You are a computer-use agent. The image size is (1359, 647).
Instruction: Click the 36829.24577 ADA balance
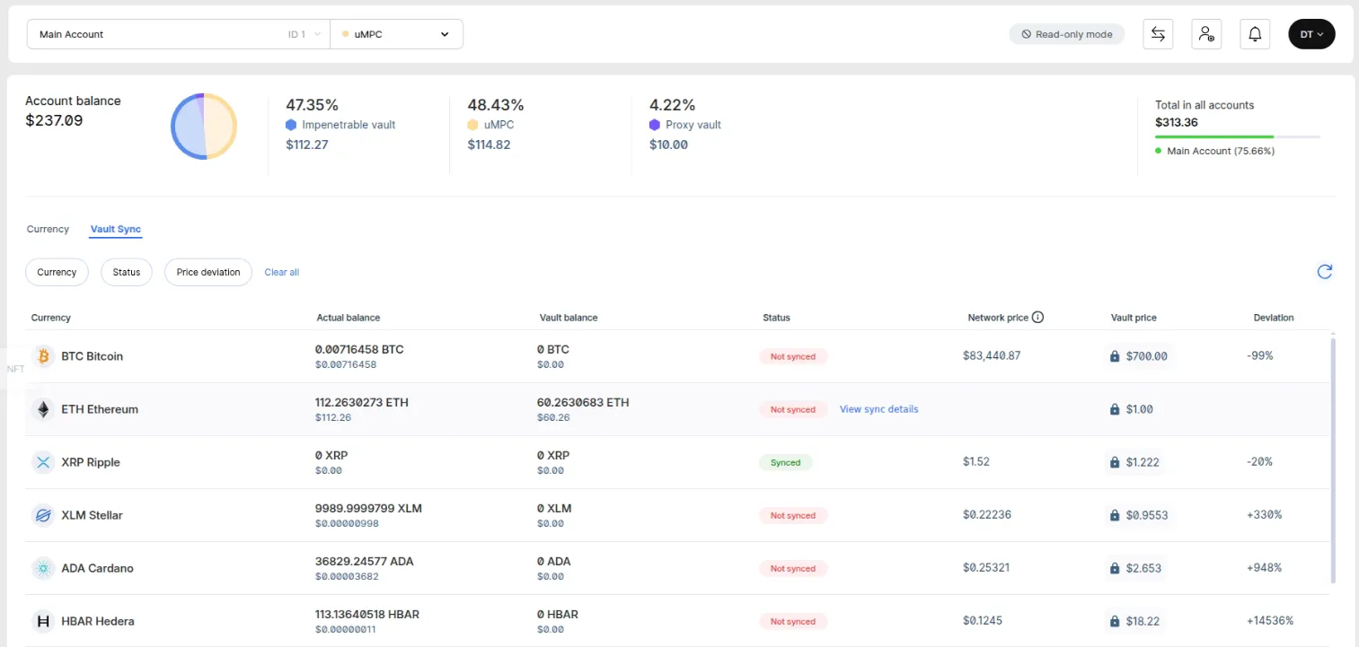(365, 561)
